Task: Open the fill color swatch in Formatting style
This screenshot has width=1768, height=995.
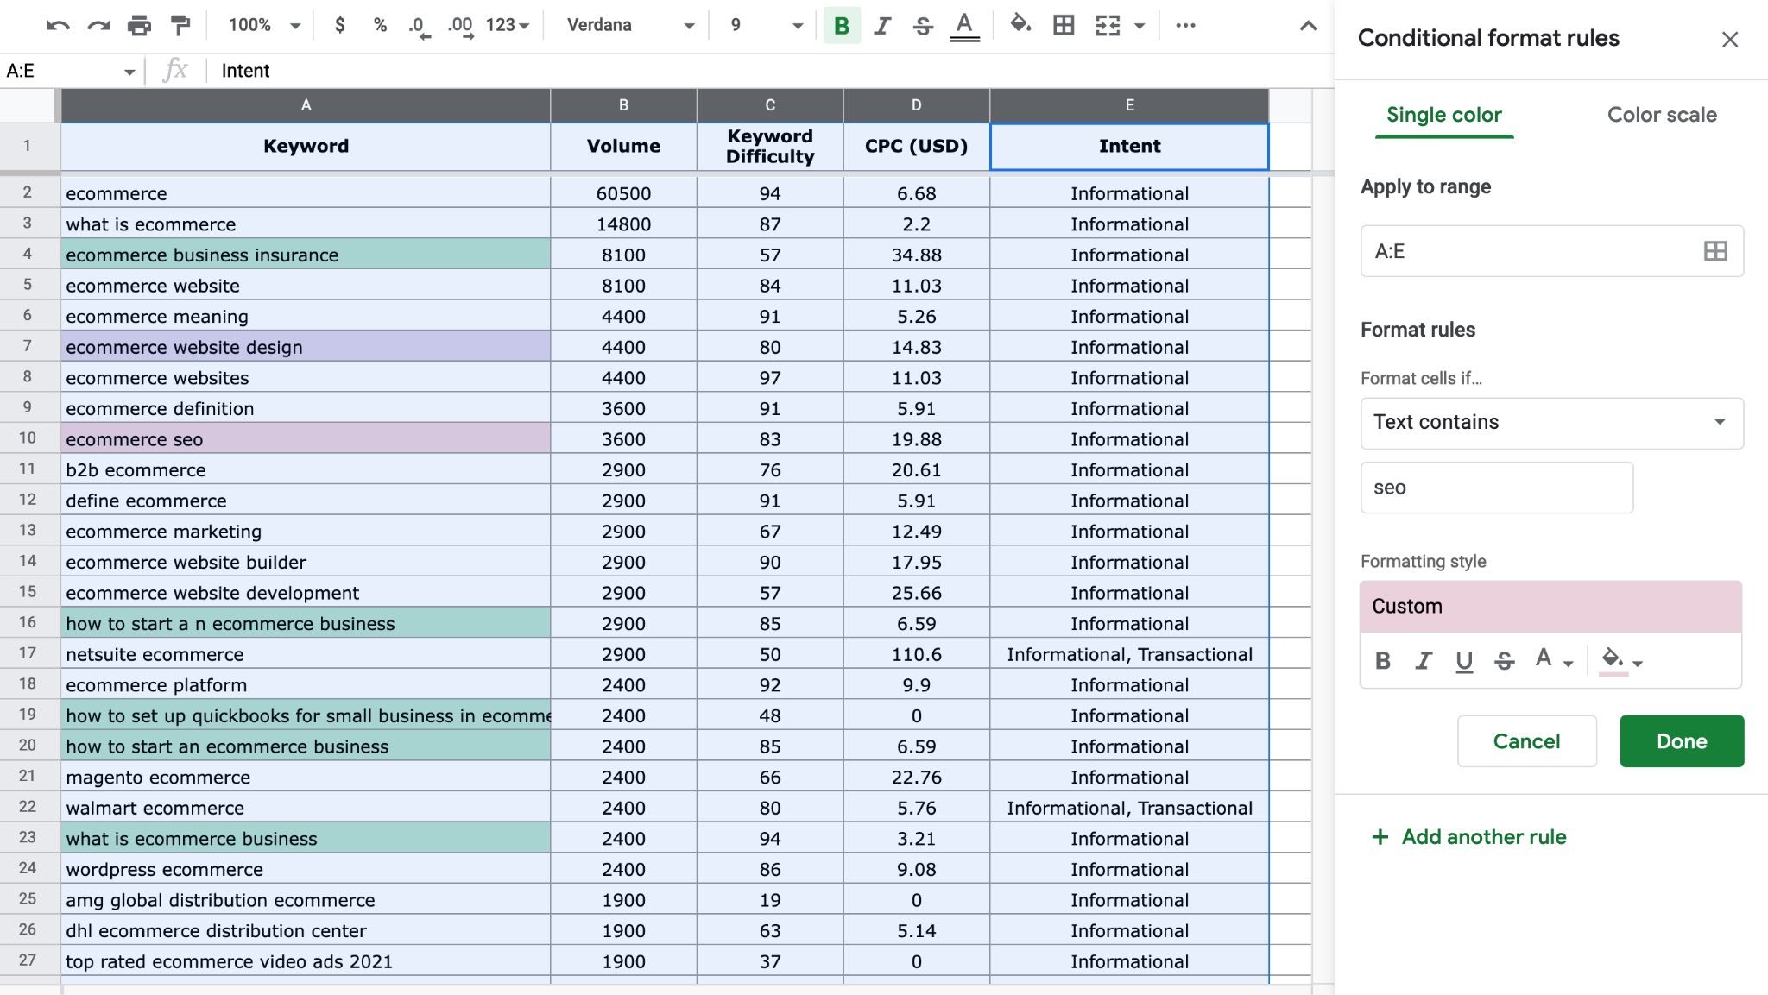Action: tap(1613, 661)
